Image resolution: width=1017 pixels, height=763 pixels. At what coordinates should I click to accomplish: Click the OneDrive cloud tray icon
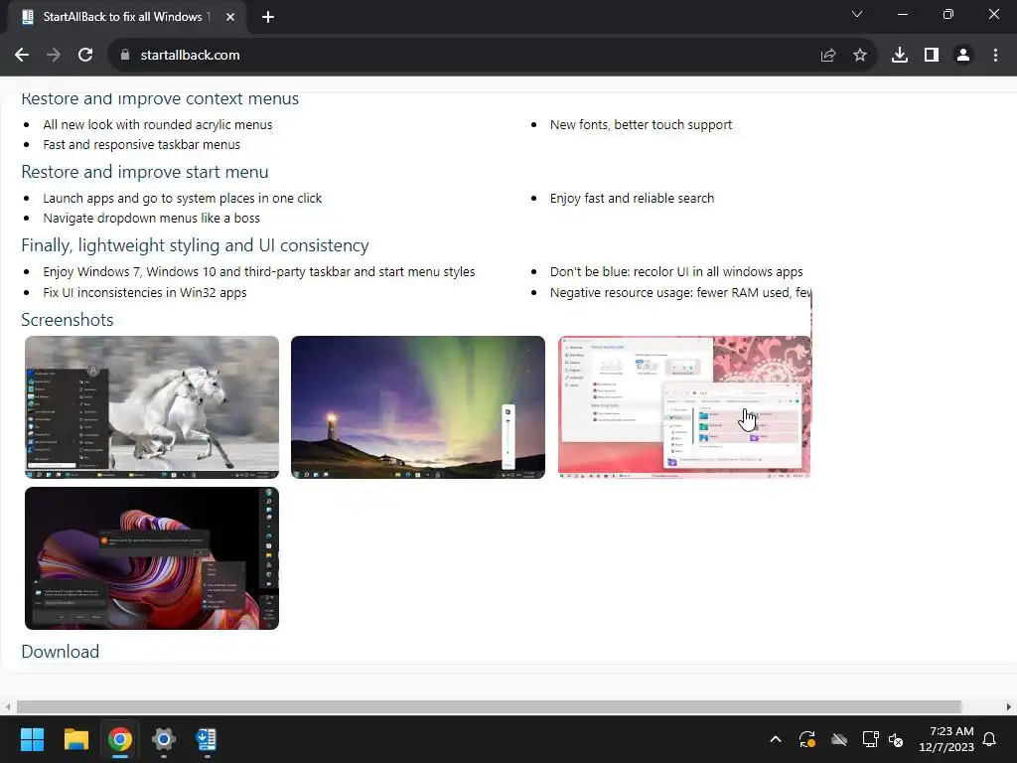point(839,739)
